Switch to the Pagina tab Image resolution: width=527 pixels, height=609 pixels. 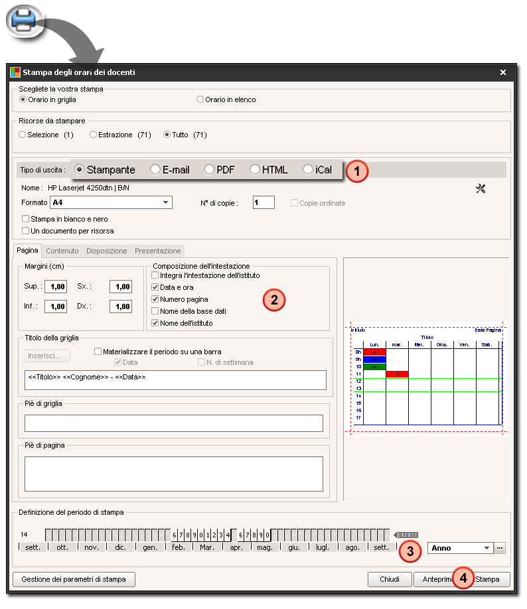pos(27,251)
